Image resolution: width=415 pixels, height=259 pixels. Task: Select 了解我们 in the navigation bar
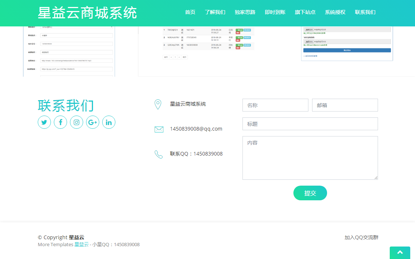(x=215, y=12)
